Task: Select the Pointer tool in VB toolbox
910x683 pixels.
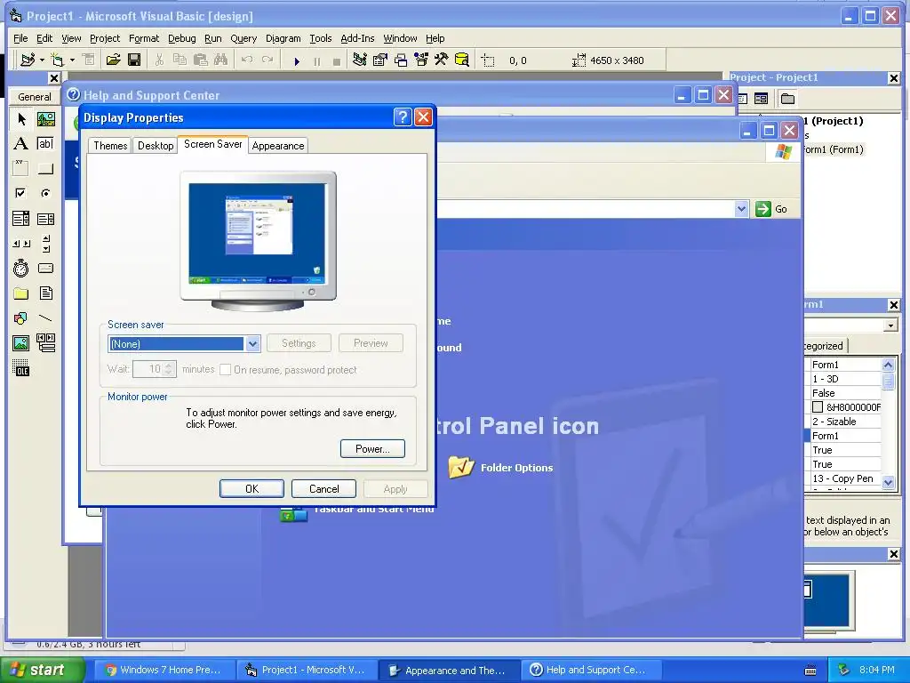Action: 21,120
